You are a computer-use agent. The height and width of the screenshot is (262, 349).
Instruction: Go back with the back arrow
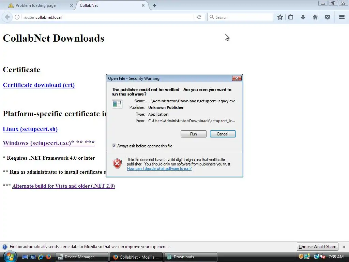[x=7, y=17]
